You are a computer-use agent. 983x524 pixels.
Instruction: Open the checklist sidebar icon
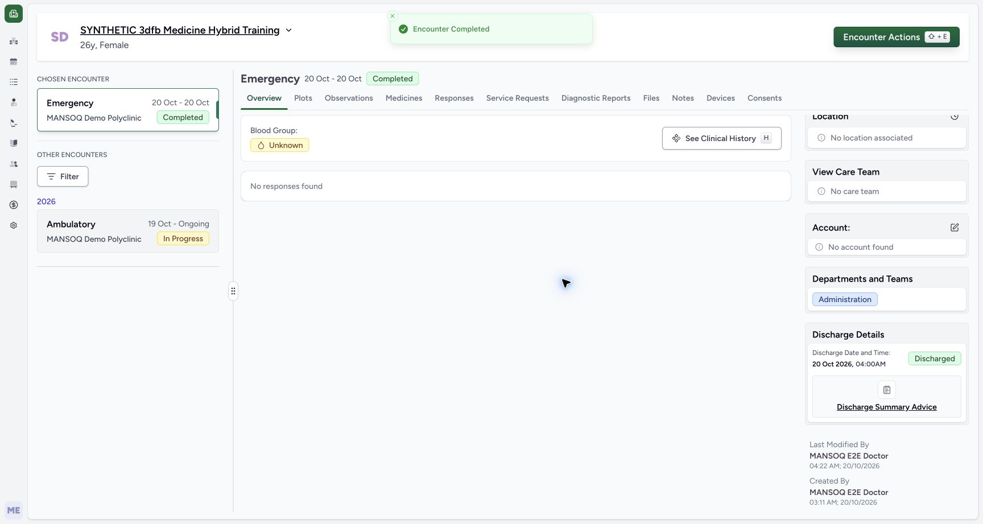14,82
